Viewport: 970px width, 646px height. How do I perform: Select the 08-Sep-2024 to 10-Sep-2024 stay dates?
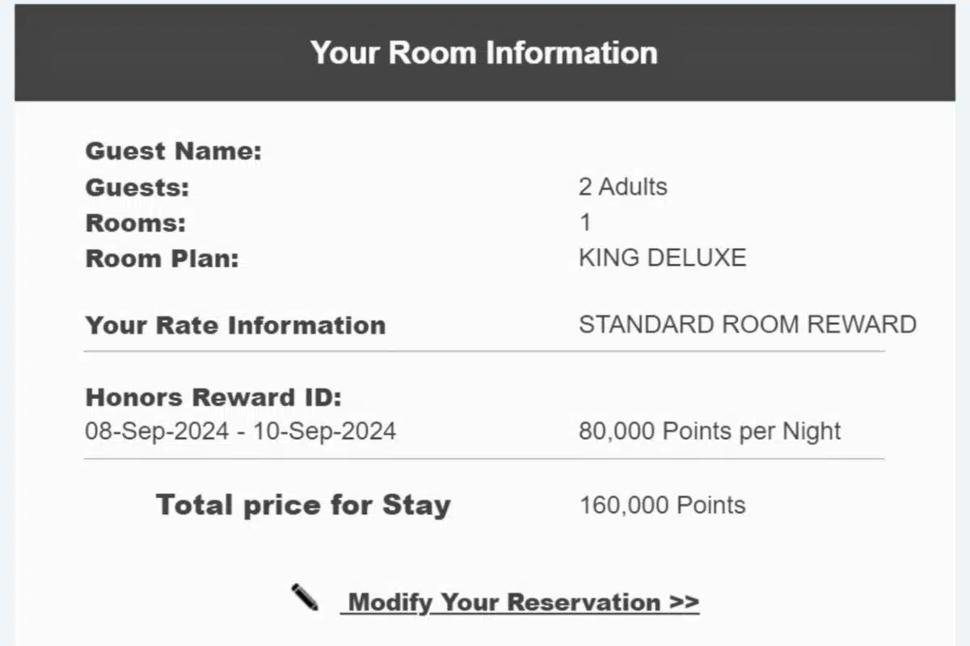[240, 431]
